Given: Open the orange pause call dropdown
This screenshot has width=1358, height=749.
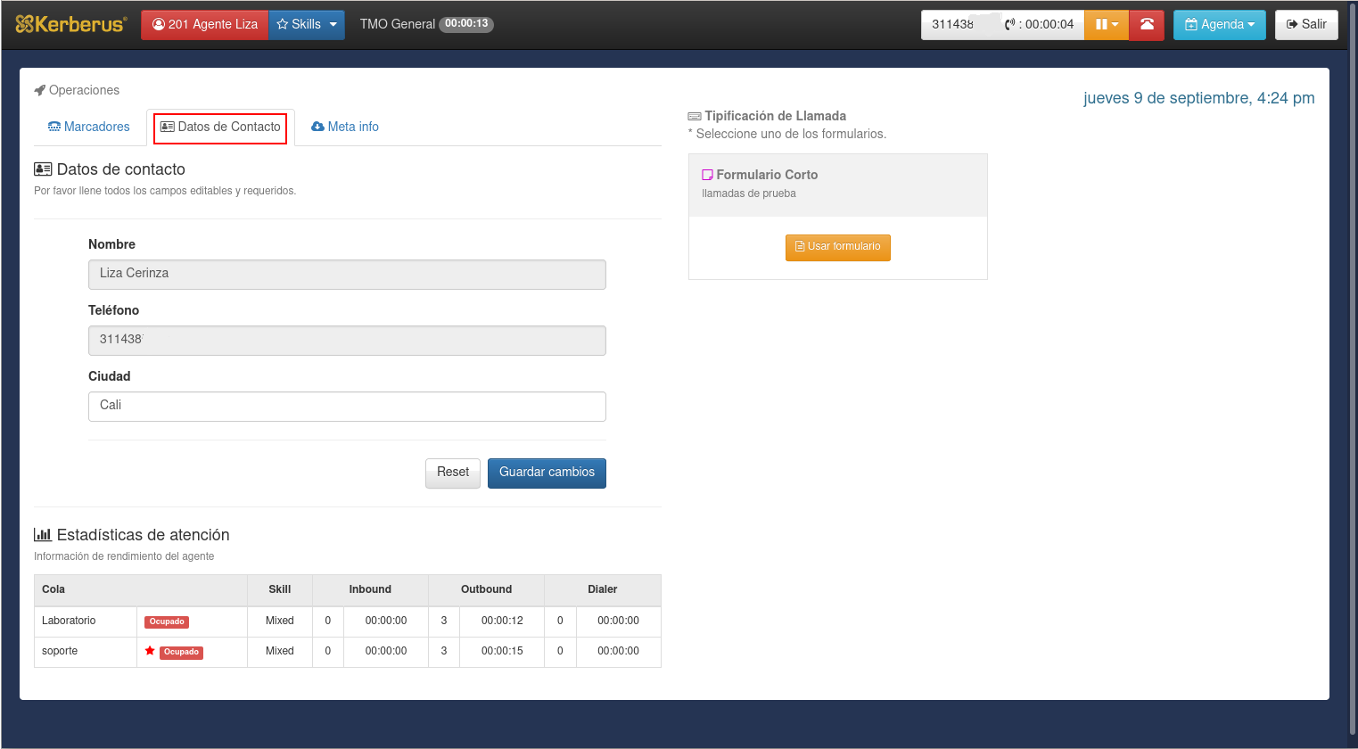Looking at the screenshot, I should 1107,24.
